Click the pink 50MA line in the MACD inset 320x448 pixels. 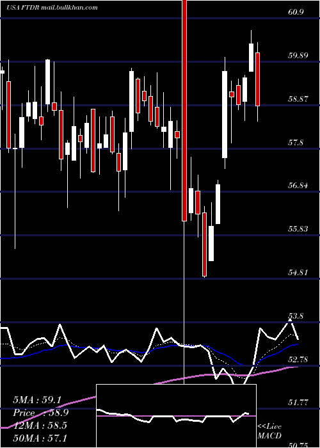[x=176, y=416]
